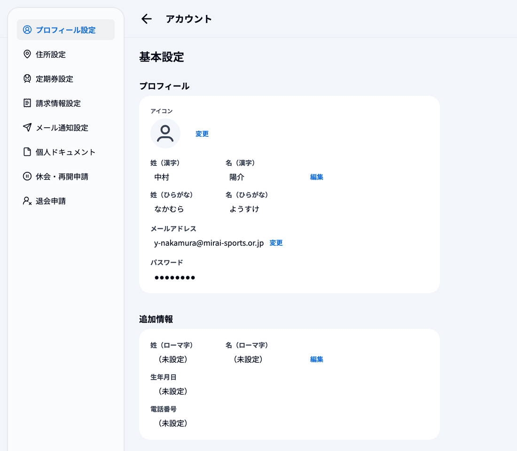Click the アカウント page title
The height and width of the screenshot is (451, 517).
coord(188,19)
